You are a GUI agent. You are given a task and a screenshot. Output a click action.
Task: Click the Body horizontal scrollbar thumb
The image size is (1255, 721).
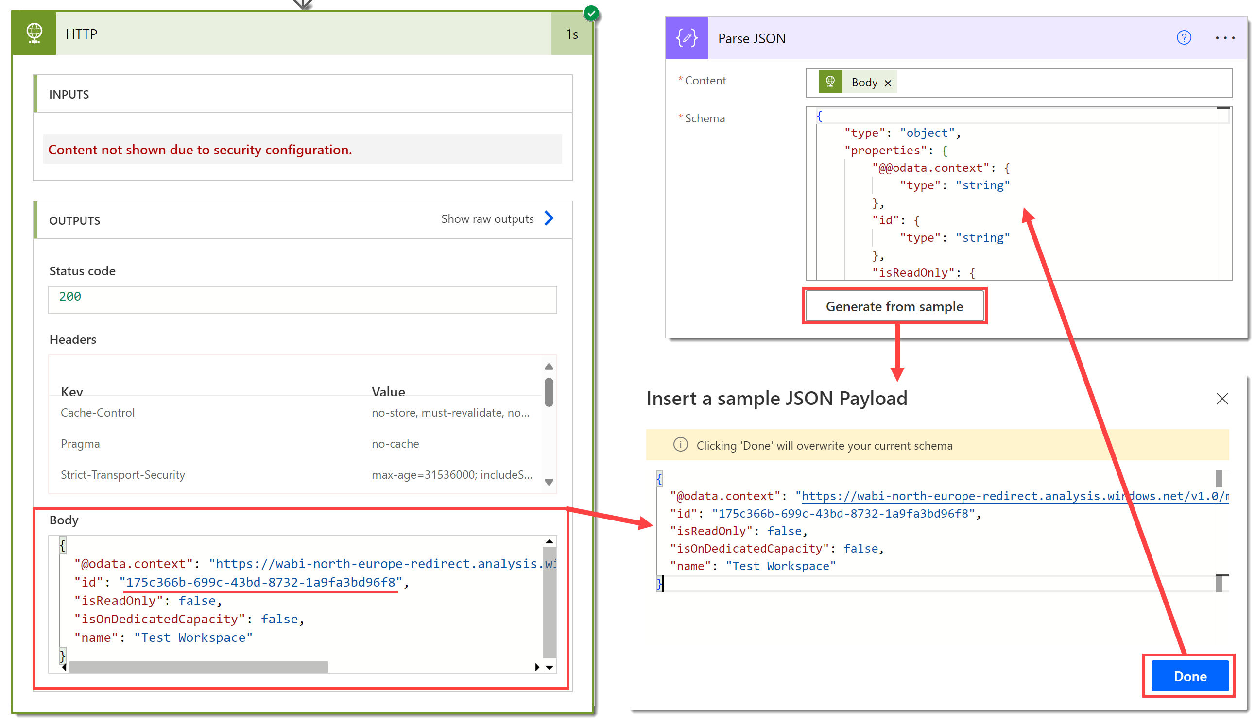click(x=198, y=667)
